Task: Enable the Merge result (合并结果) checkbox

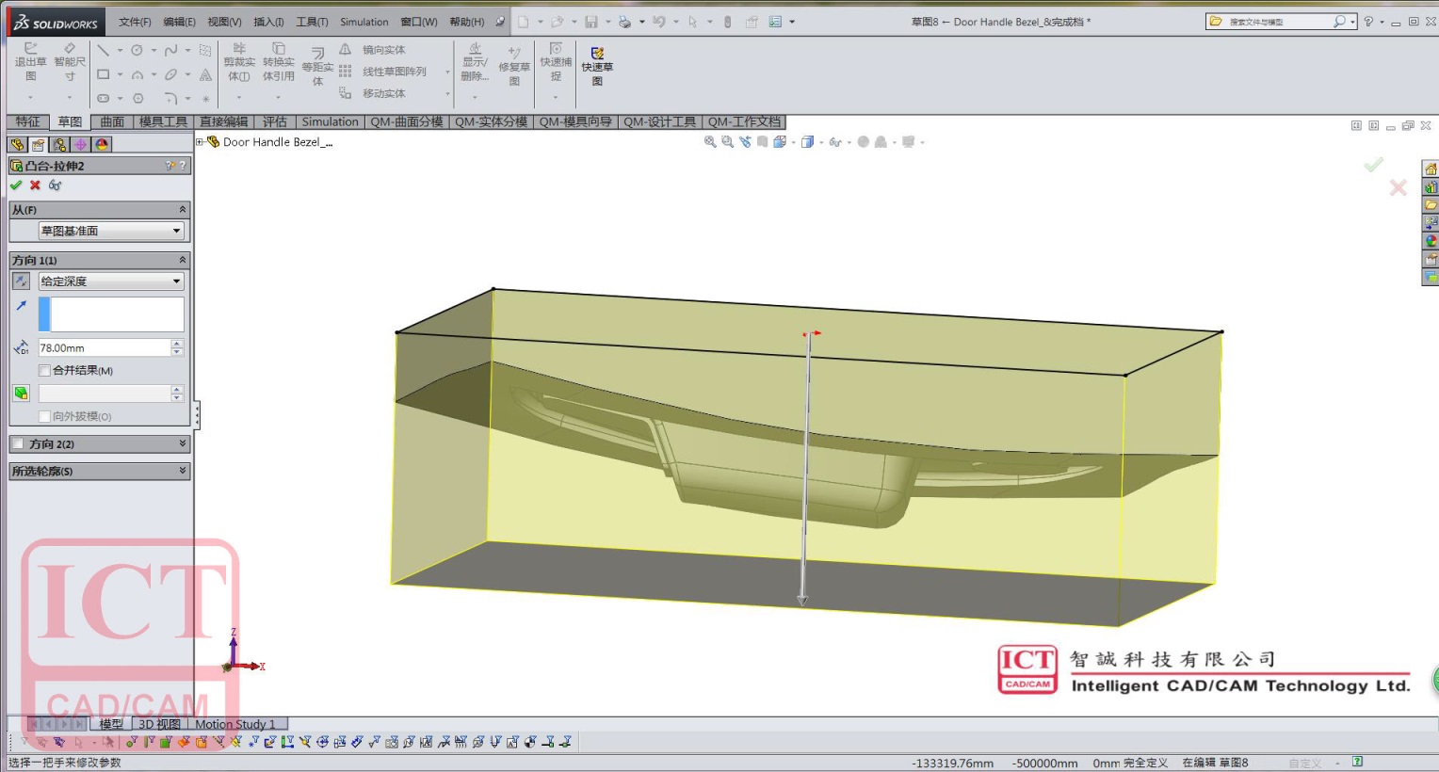Action: [44, 371]
